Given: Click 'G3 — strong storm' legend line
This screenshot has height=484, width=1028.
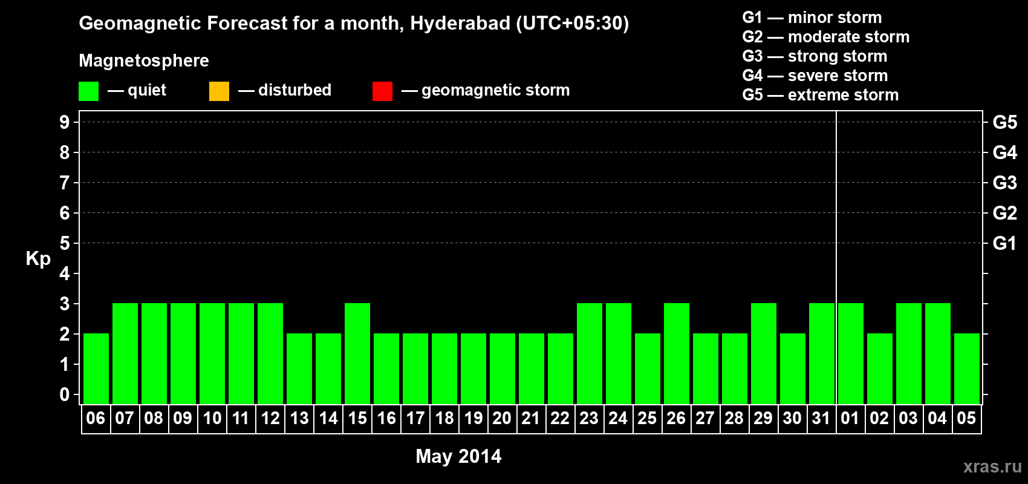Looking at the screenshot, I should [x=815, y=56].
